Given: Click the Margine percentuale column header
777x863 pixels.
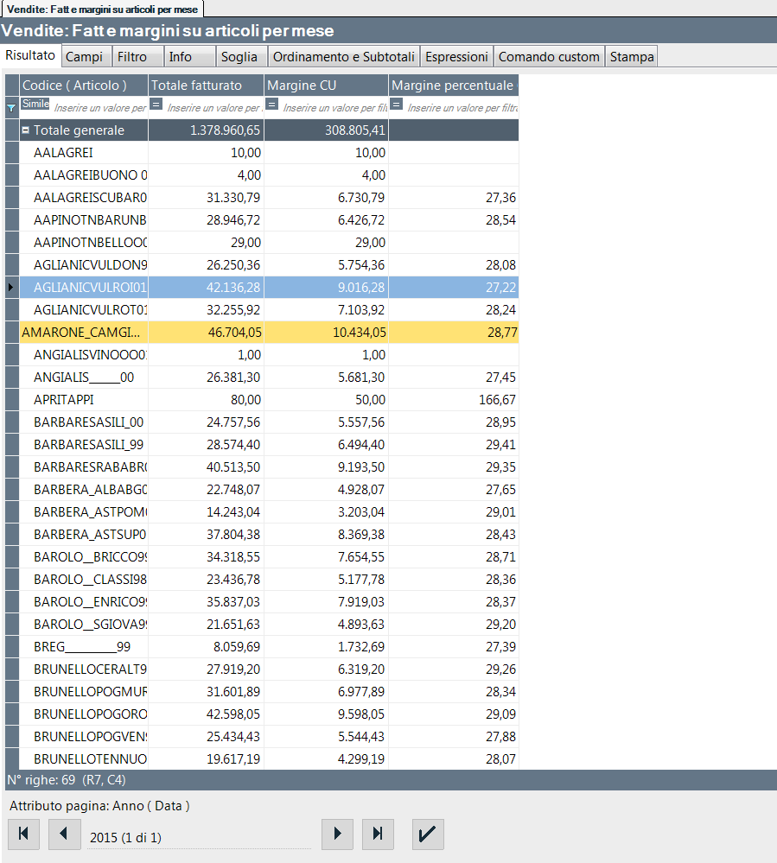Looking at the screenshot, I should [x=453, y=86].
